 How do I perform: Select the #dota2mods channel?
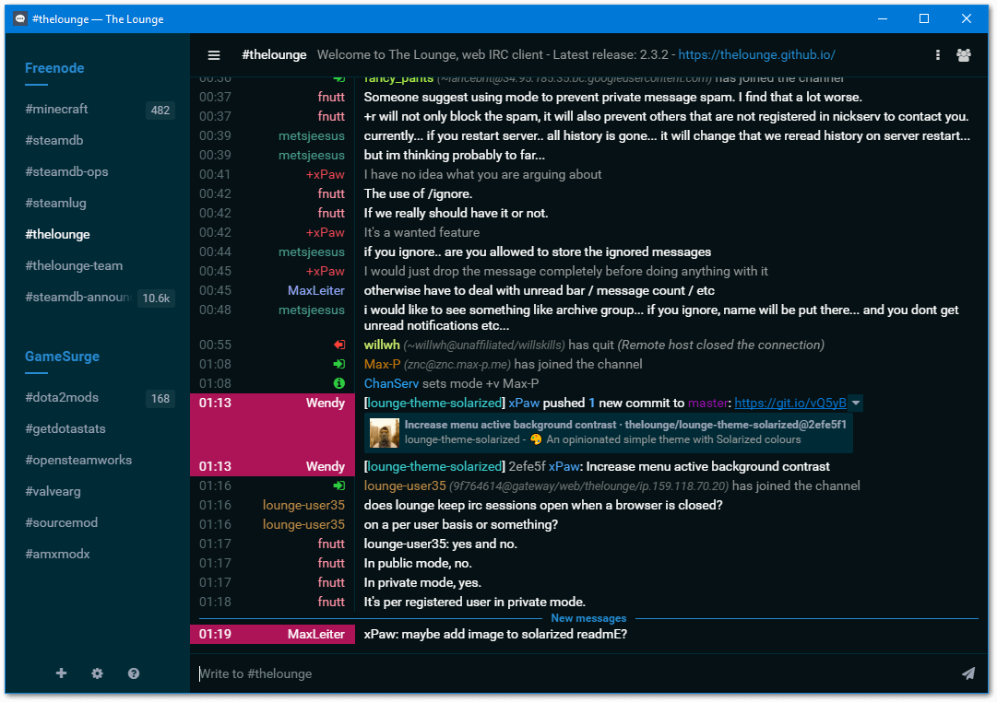coord(62,397)
